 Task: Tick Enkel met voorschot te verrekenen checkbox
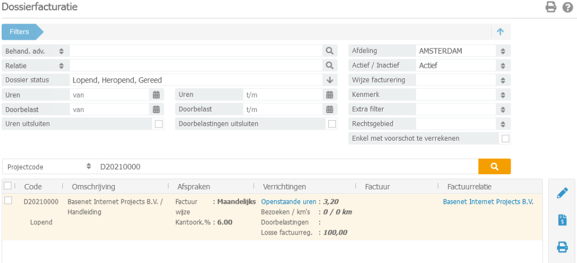505,138
